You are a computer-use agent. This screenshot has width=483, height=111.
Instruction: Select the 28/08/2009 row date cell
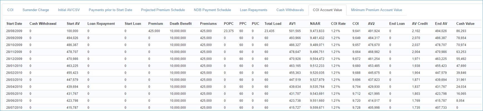pos(14,31)
